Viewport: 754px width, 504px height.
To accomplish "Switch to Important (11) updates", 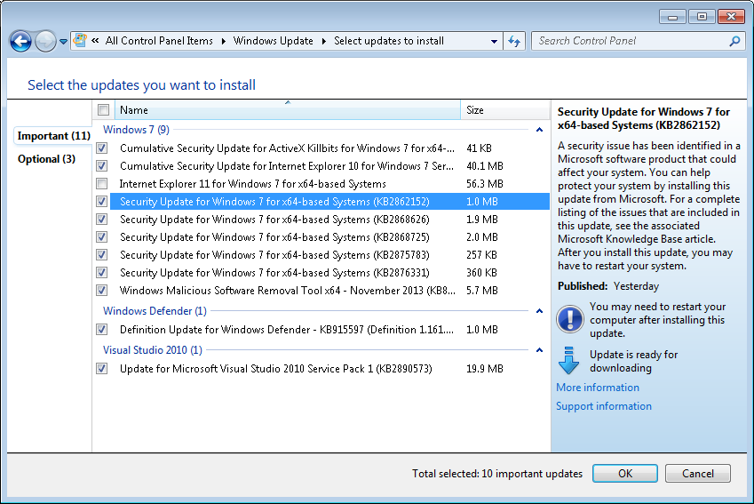I will pyautogui.click(x=54, y=136).
